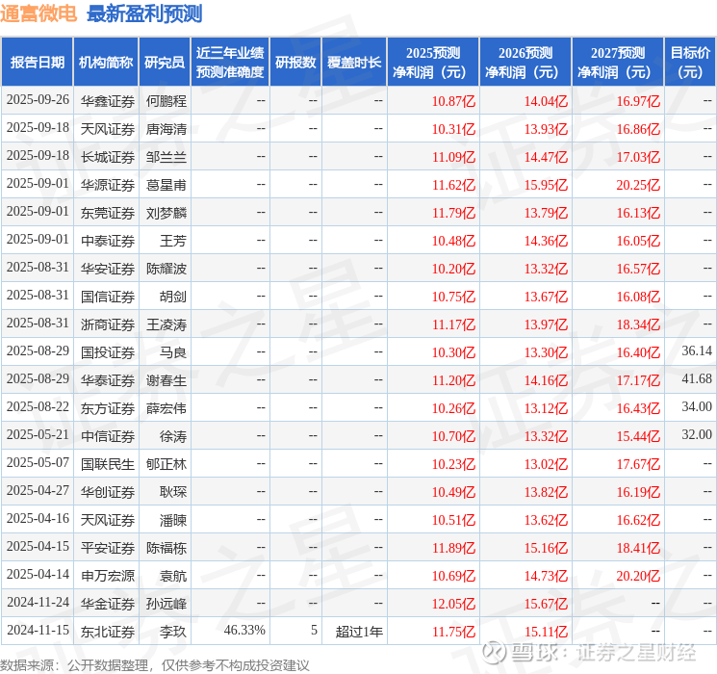The width and height of the screenshot is (717, 674).
Task: Select analyst 邹兰兰
Action: pos(166,157)
